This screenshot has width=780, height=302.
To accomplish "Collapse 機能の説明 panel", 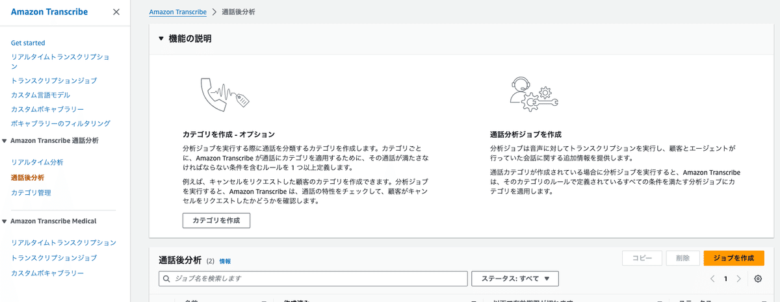I will (x=162, y=39).
